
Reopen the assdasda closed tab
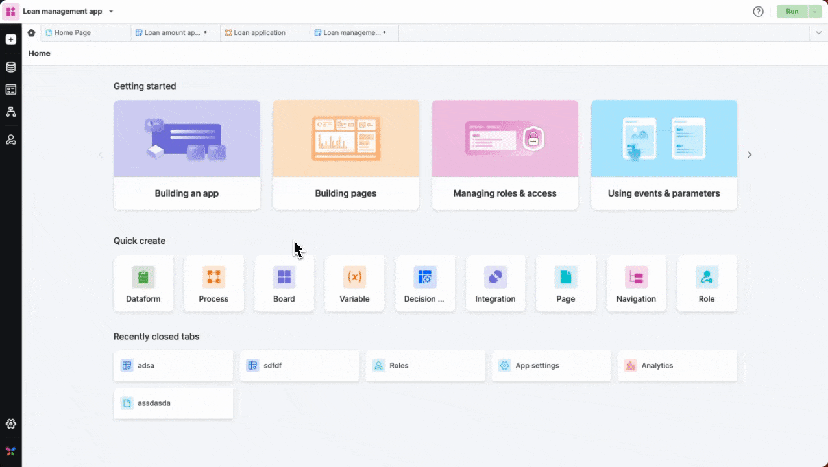click(173, 403)
